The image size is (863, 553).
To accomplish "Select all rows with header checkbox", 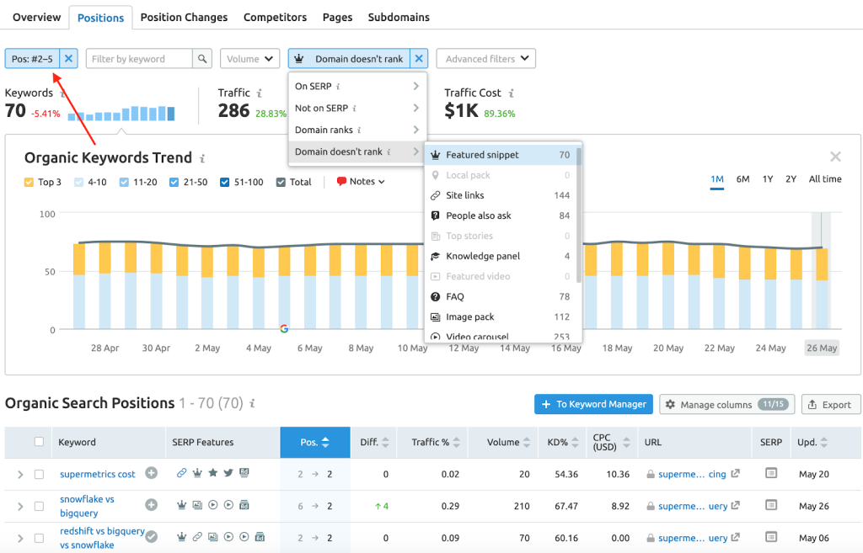I will pos(39,441).
